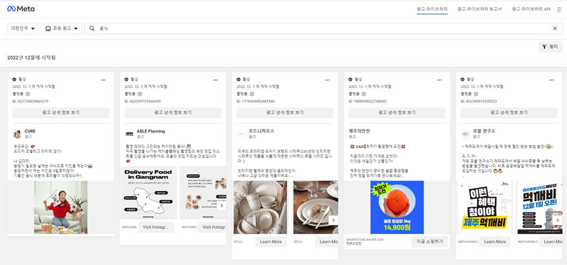Clear the search field with the X icon
This screenshot has width=567, height=265.
[555, 28]
